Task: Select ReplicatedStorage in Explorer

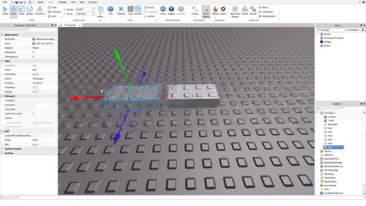Action: click(333, 163)
